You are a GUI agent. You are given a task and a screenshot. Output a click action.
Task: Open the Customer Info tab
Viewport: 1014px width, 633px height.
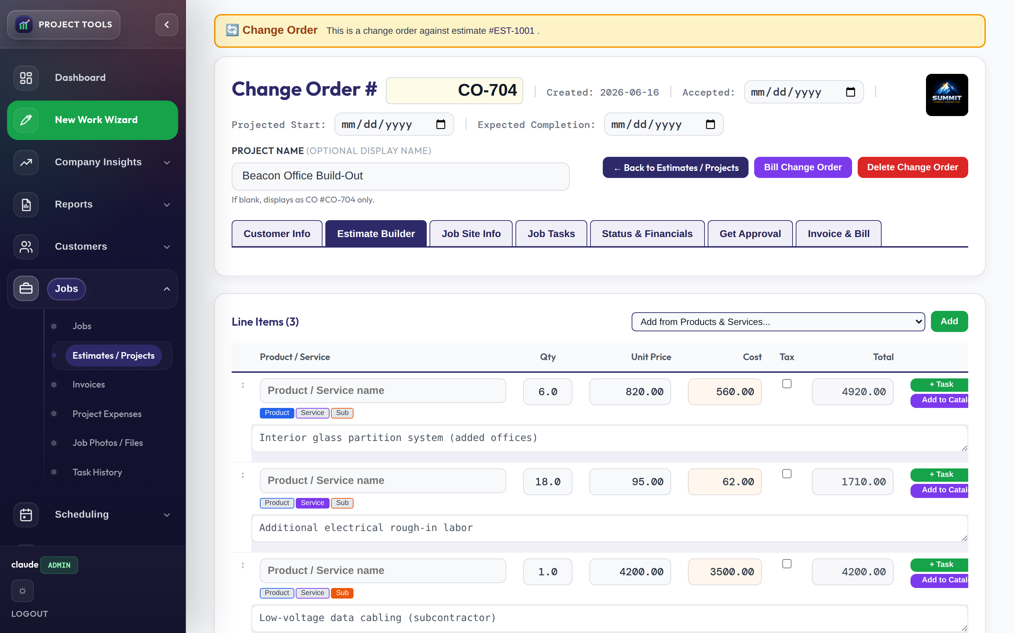coord(276,234)
